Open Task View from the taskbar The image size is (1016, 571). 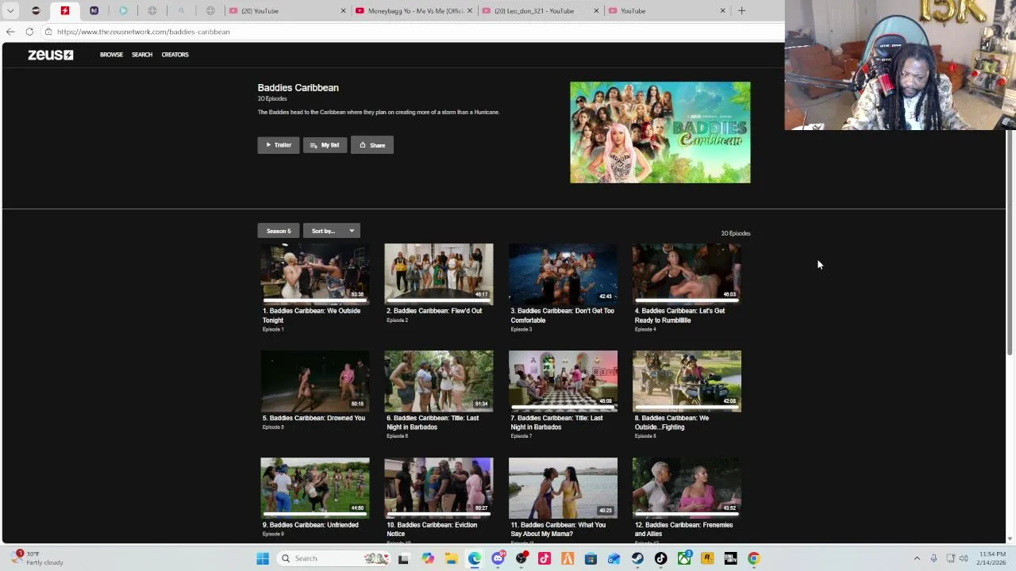pyautogui.click(x=403, y=558)
